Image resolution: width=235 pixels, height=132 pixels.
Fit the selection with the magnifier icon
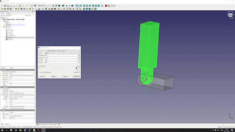[x=56, y=6]
